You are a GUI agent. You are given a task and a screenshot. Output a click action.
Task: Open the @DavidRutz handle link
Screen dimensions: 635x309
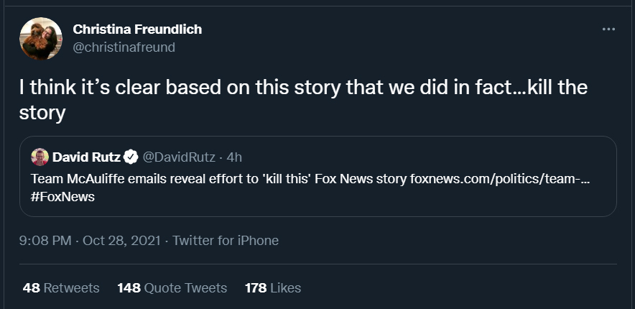pyautogui.click(x=179, y=157)
